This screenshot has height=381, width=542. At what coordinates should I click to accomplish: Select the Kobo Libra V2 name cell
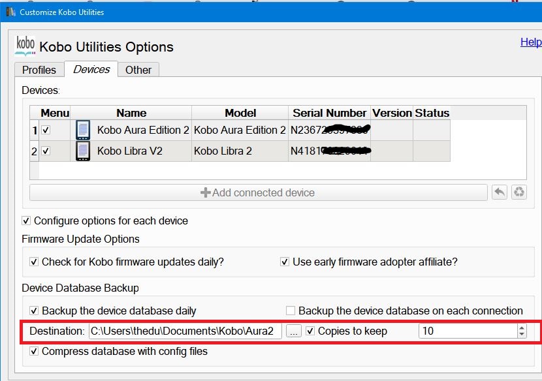click(x=131, y=151)
